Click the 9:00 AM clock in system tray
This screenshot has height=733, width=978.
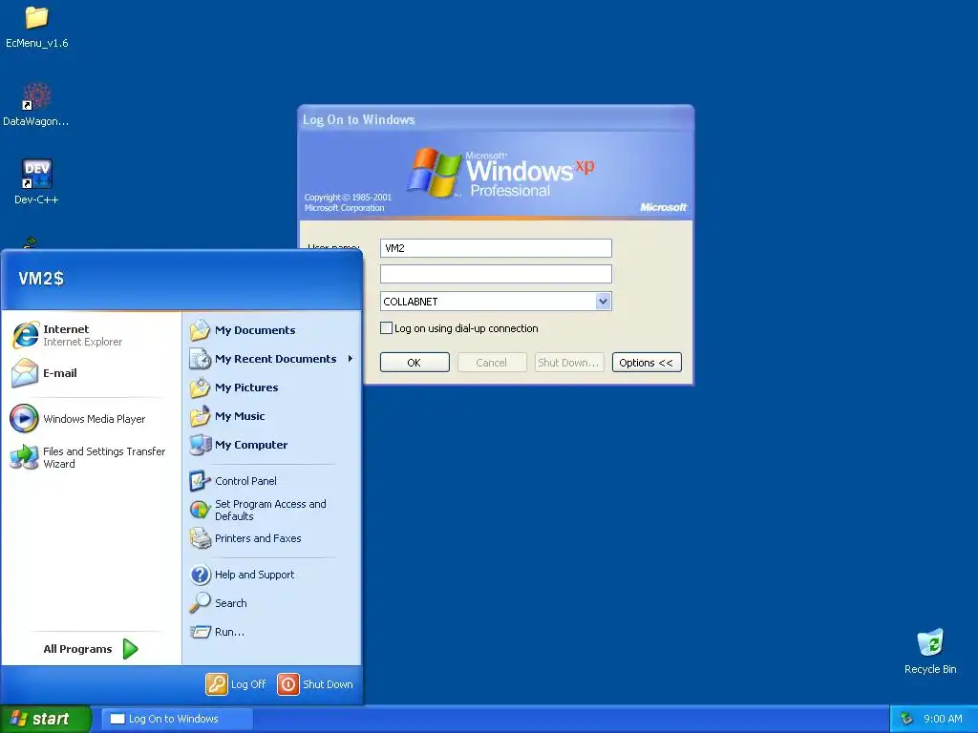(x=943, y=719)
